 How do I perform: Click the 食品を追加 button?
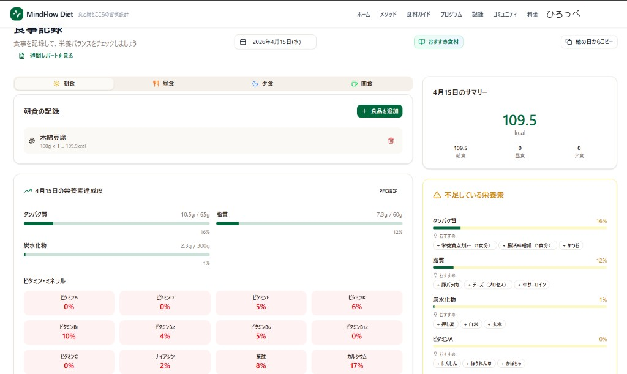pos(380,111)
